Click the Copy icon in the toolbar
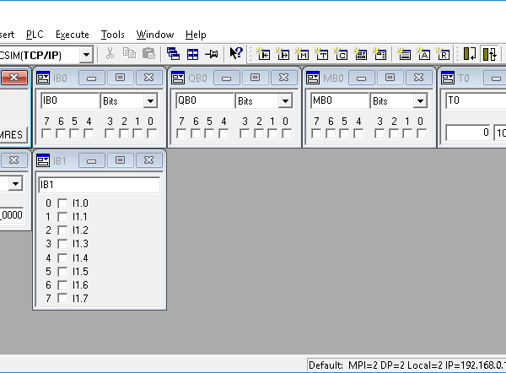 [129, 54]
